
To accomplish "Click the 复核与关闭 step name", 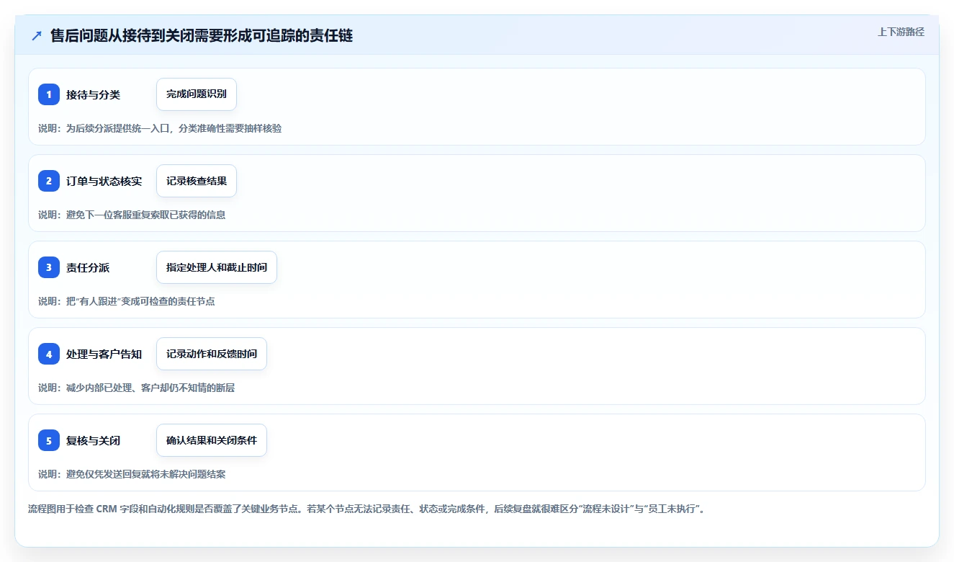I will [x=93, y=440].
